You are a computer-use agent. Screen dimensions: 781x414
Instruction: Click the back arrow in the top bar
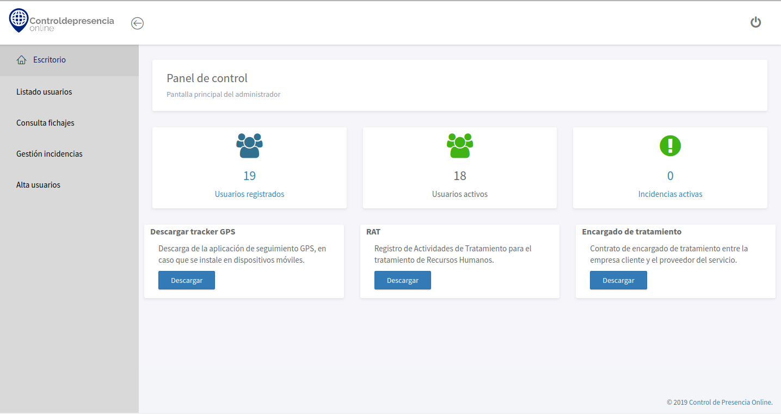click(137, 23)
